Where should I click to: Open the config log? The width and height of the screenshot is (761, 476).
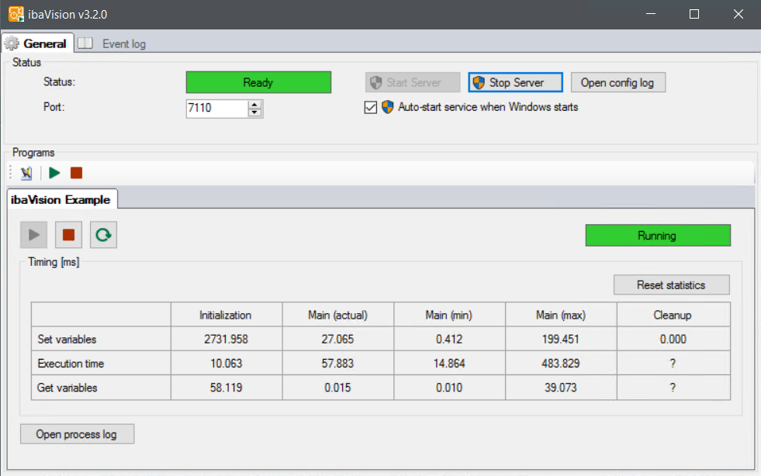[x=617, y=82]
